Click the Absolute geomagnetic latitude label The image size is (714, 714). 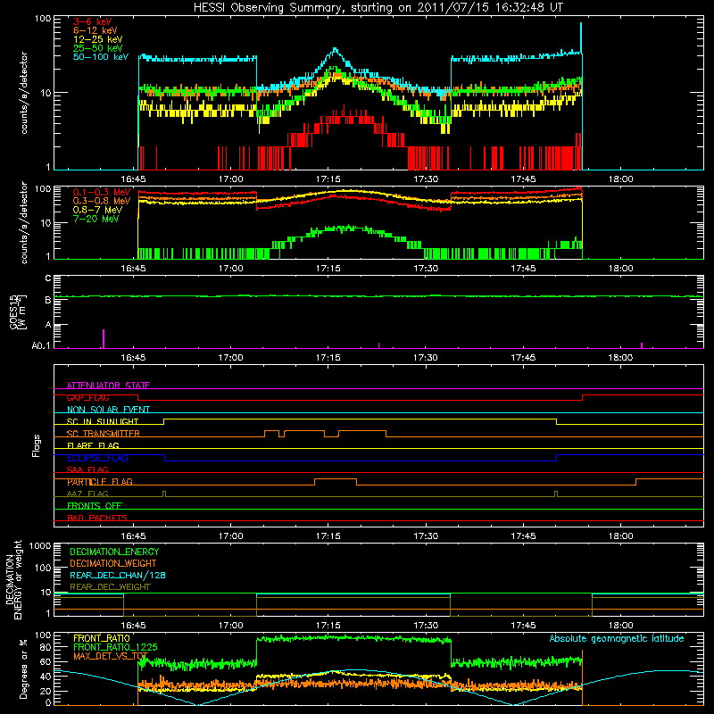[617, 639]
